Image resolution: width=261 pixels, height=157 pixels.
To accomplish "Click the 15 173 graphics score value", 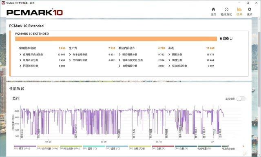I will [x=210, y=55].
